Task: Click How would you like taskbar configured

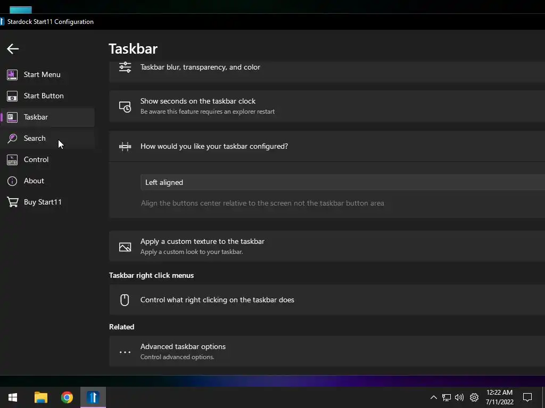Action: pyautogui.click(x=327, y=147)
